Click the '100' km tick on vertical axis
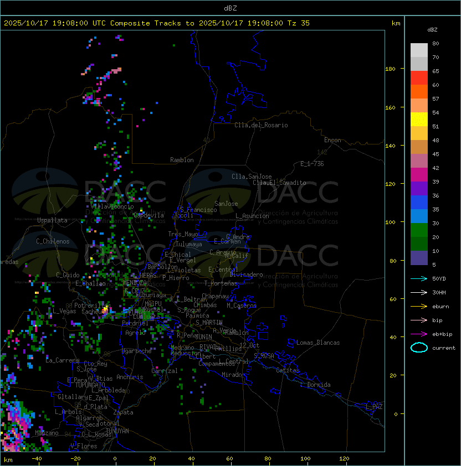 tap(390, 222)
